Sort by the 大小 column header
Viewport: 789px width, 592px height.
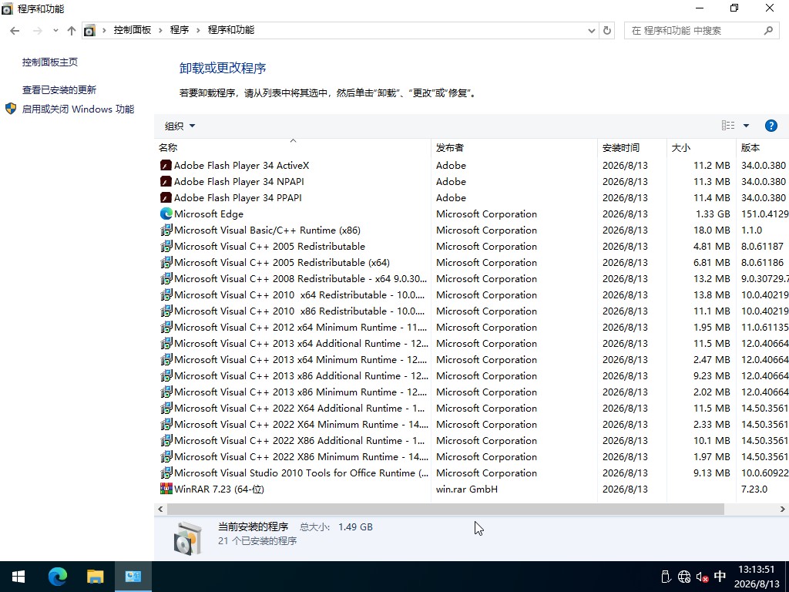(701, 147)
